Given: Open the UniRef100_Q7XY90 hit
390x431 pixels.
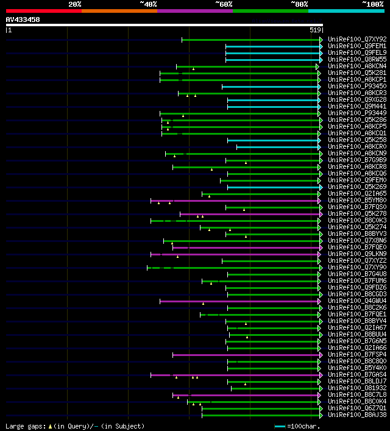Looking at the screenshot, I should pos(357,267).
